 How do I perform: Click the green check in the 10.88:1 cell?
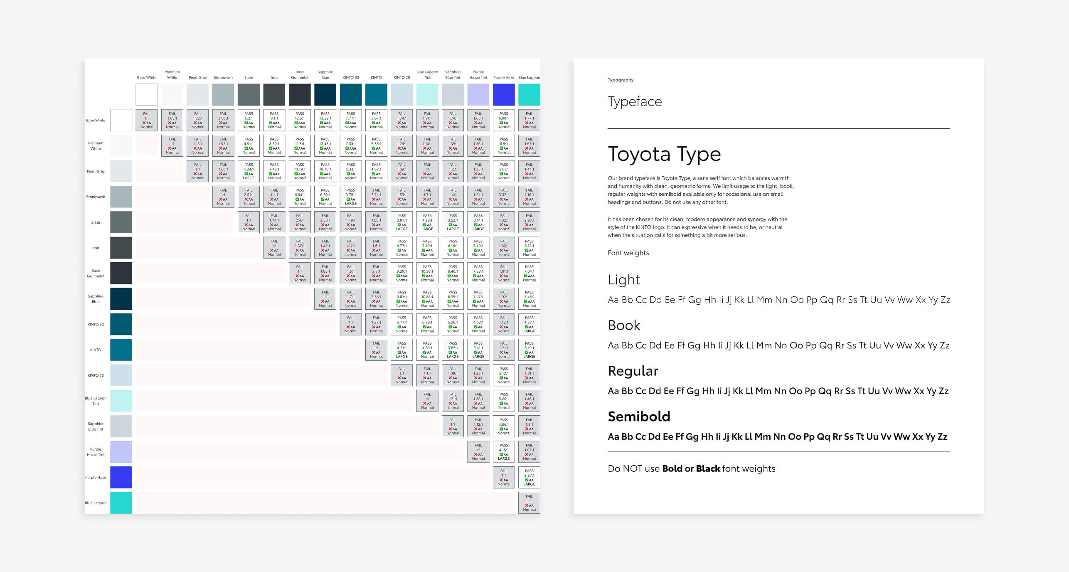[x=423, y=301]
